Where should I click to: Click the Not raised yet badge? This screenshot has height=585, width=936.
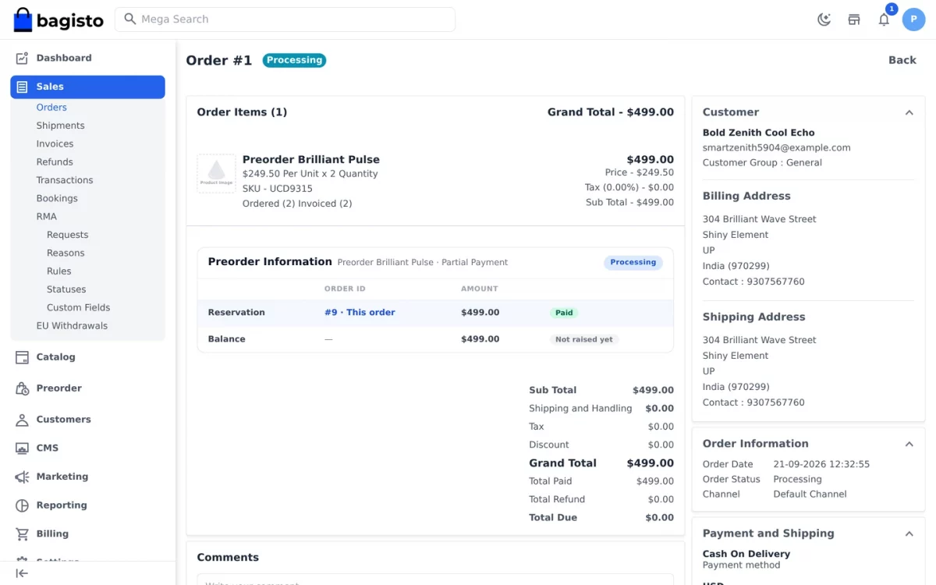click(584, 339)
